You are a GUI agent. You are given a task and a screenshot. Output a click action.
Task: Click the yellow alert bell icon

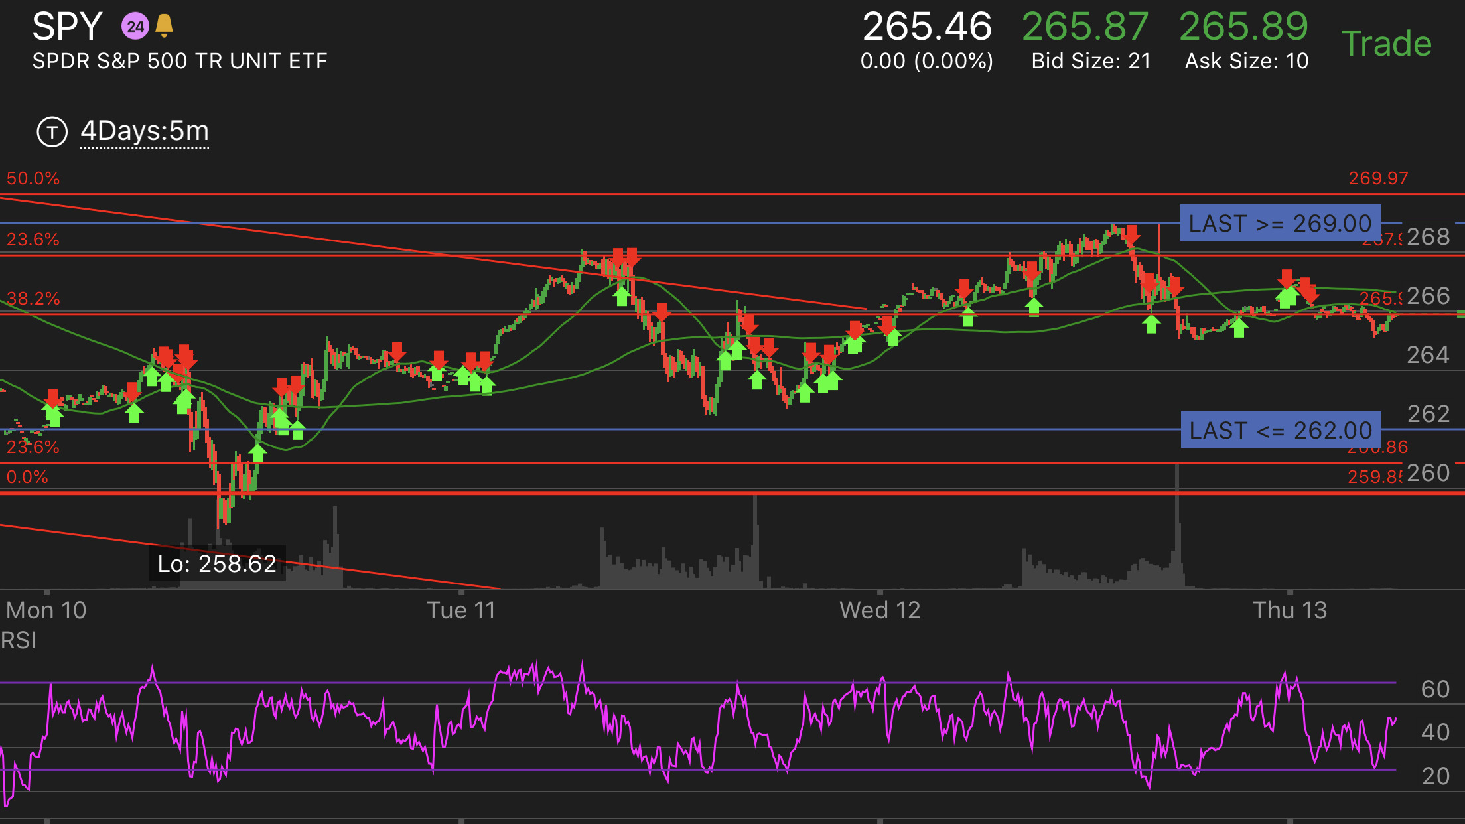[x=164, y=27]
